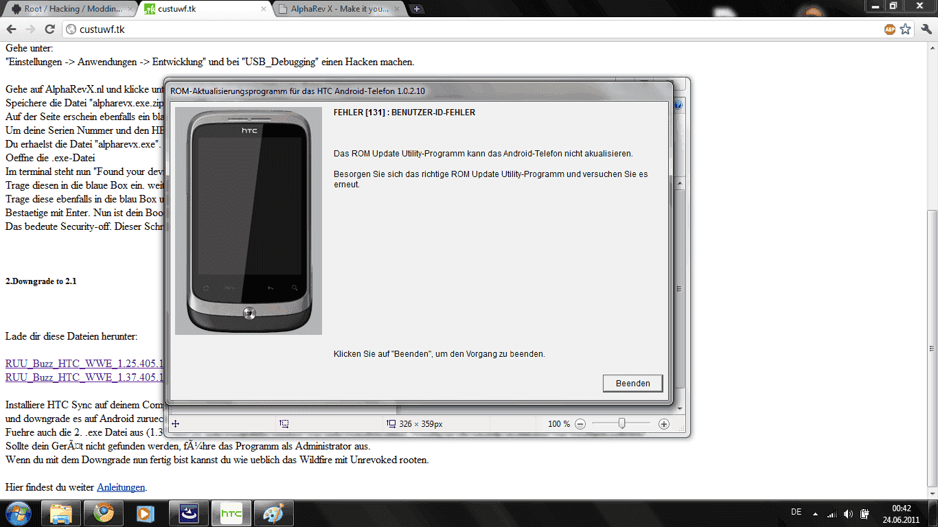
Task: Open the RUU_Buzz_HTC_WWE_1.37.405.1 download link
Action: tap(84, 377)
